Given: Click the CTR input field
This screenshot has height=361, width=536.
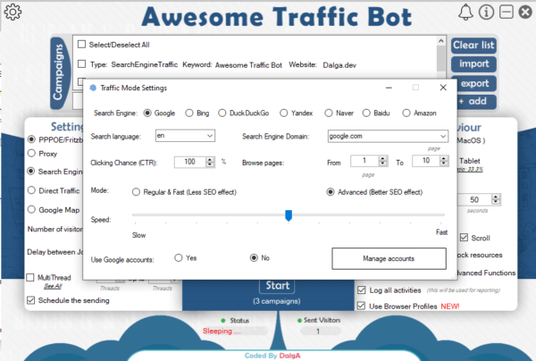Looking at the screenshot, I should tap(190, 162).
